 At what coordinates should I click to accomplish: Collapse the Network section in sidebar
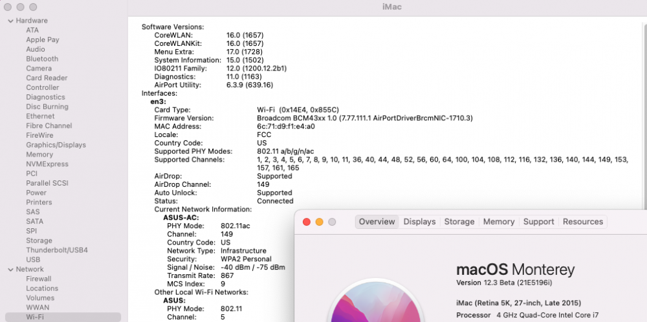pyautogui.click(x=11, y=269)
